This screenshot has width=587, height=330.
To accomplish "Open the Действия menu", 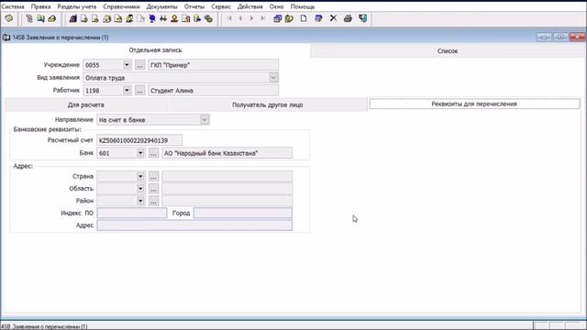I will (x=250, y=6).
